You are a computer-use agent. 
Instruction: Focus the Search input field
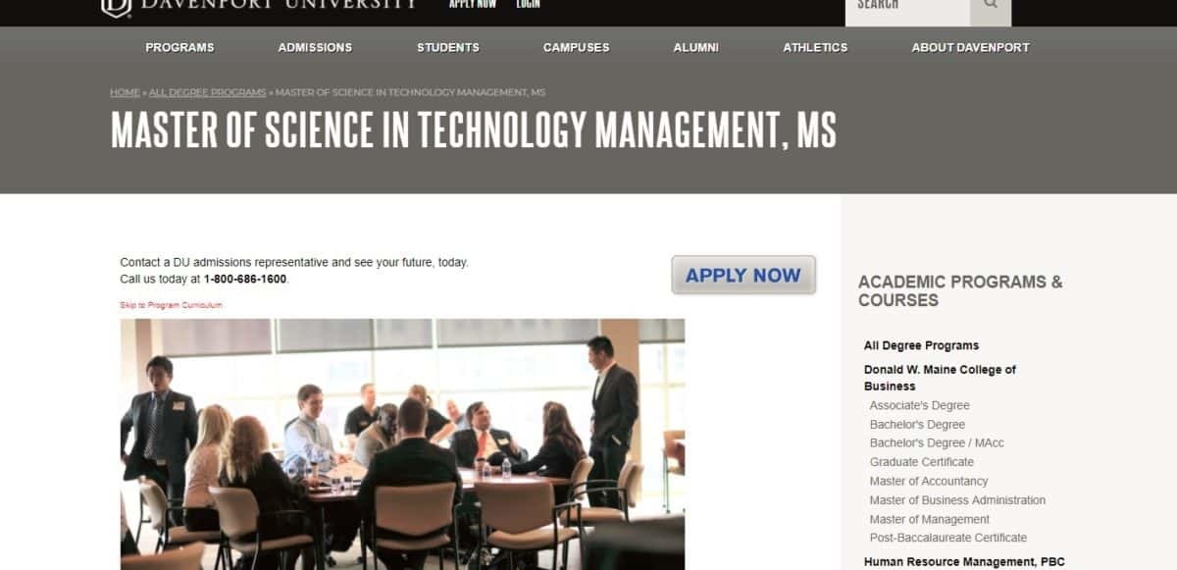point(907,6)
